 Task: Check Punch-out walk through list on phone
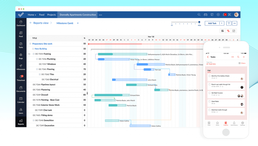click(209, 84)
